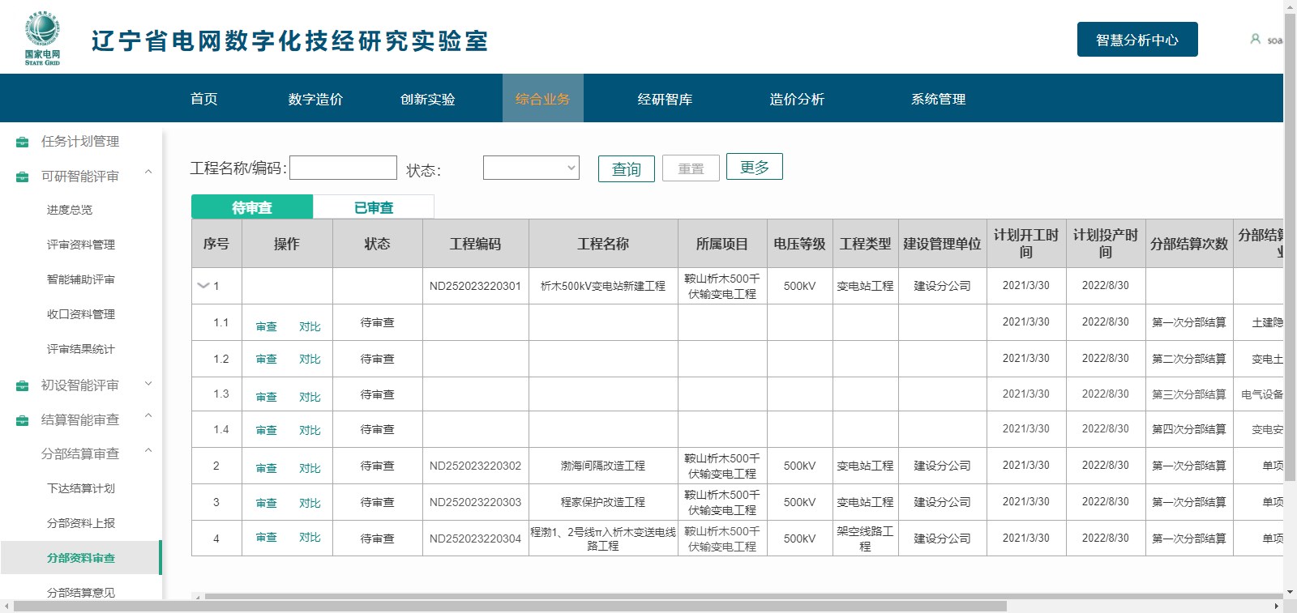The width and height of the screenshot is (1297, 613).
Task: Click 对比 link for 渤海间隔改造工程
Action: coord(310,468)
